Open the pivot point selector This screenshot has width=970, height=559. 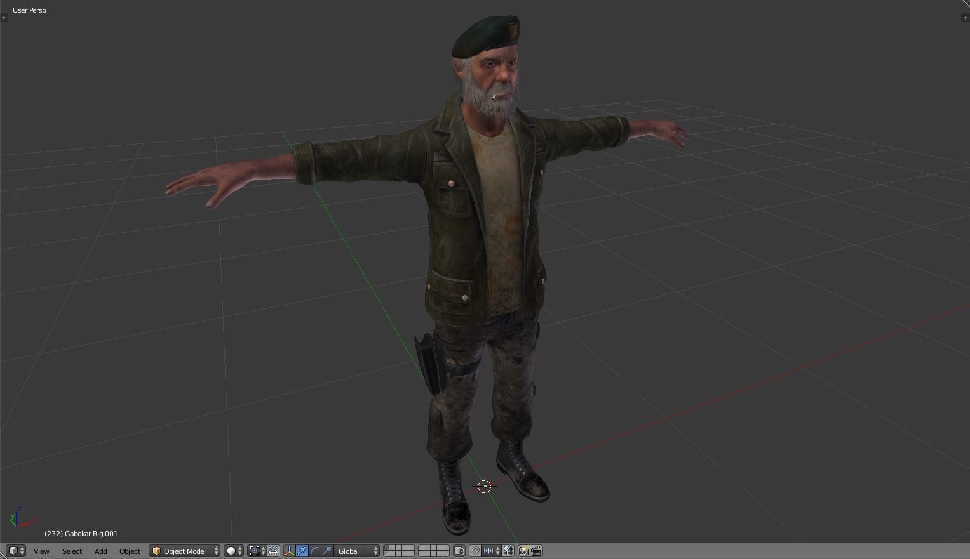pos(257,551)
